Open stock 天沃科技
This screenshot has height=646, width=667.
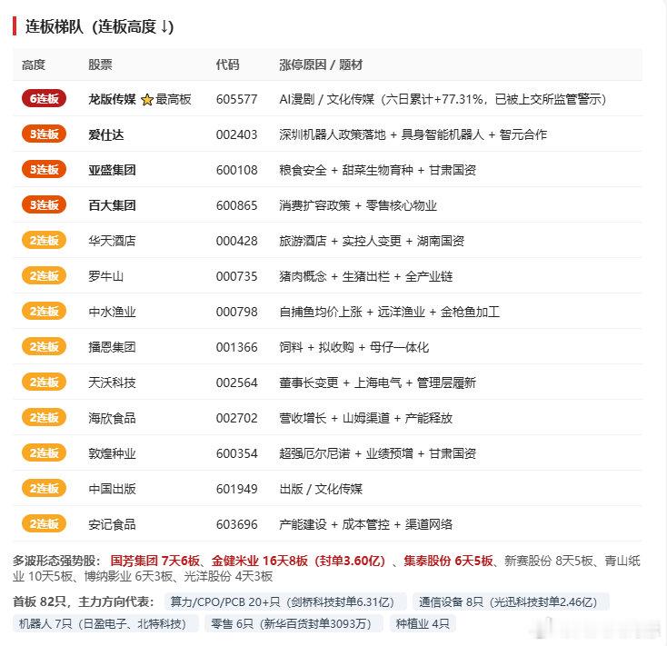click(x=113, y=383)
